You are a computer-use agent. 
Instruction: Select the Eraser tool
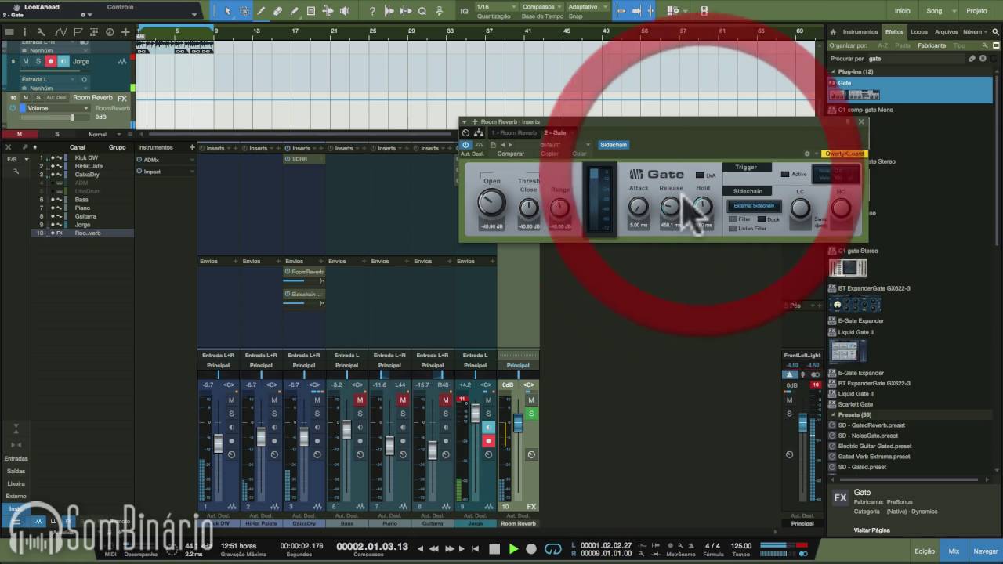pyautogui.click(x=277, y=11)
